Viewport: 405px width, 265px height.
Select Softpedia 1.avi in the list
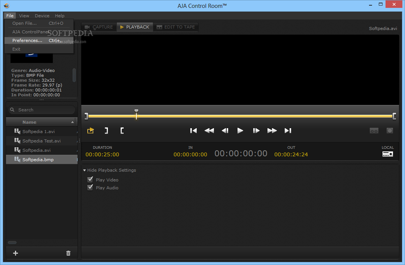coord(42,132)
